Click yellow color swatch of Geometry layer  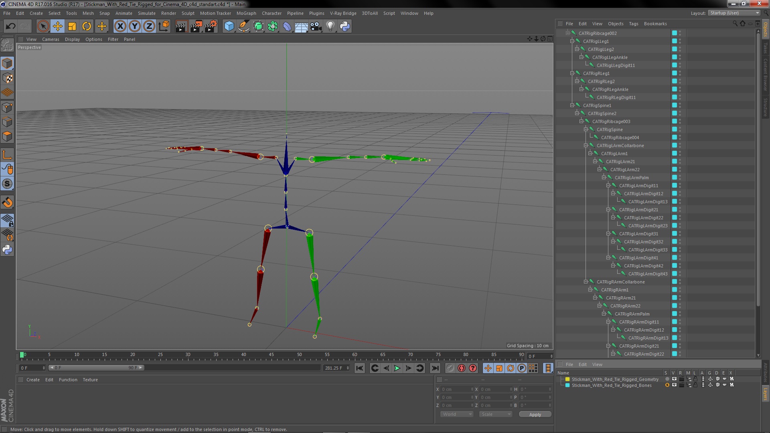coord(567,379)
